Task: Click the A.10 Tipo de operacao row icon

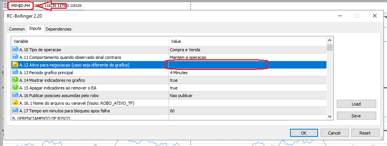Action: [15, 50]
